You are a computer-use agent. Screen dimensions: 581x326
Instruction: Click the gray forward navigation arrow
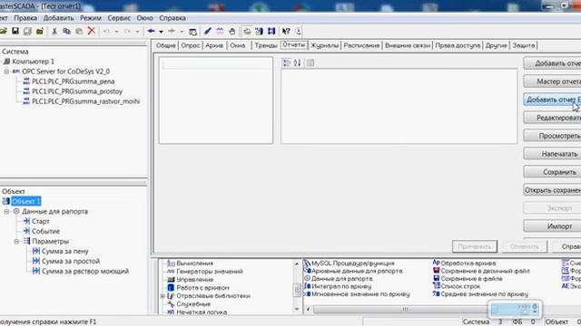pyautogui.click(x=172, y=32)
